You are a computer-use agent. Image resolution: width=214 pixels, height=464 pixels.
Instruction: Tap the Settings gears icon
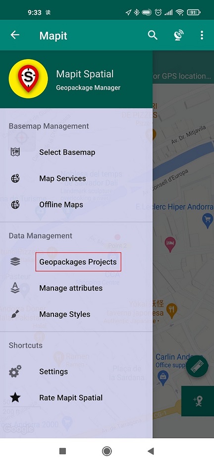(15, 371)
